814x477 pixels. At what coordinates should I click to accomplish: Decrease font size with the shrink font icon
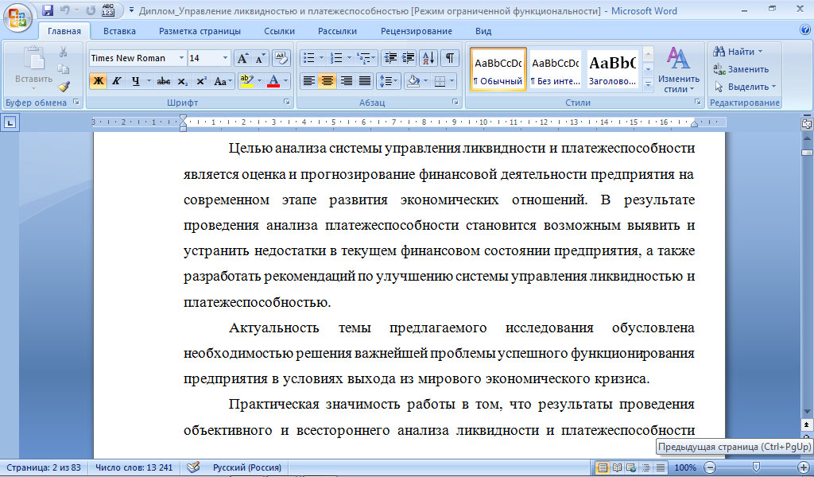(260, 58)
